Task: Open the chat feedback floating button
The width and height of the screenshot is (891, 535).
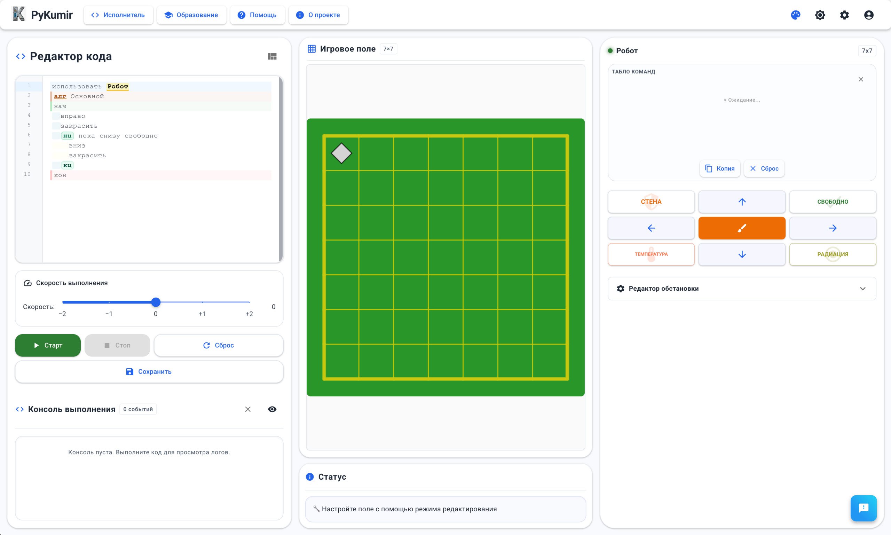Action: (x=863, y=508)
